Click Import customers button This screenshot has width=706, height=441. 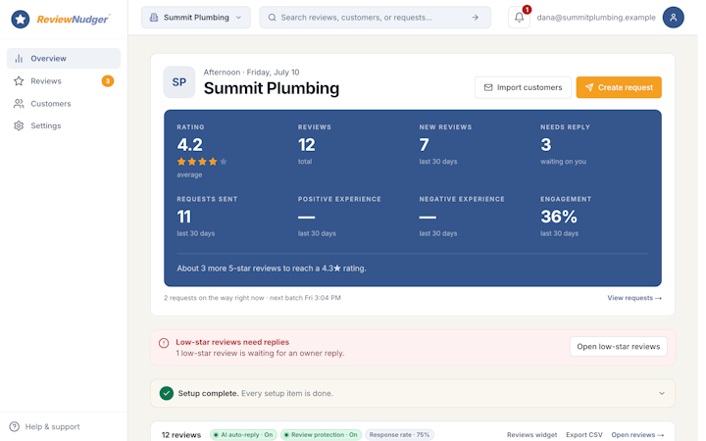(x=523, y=87)
